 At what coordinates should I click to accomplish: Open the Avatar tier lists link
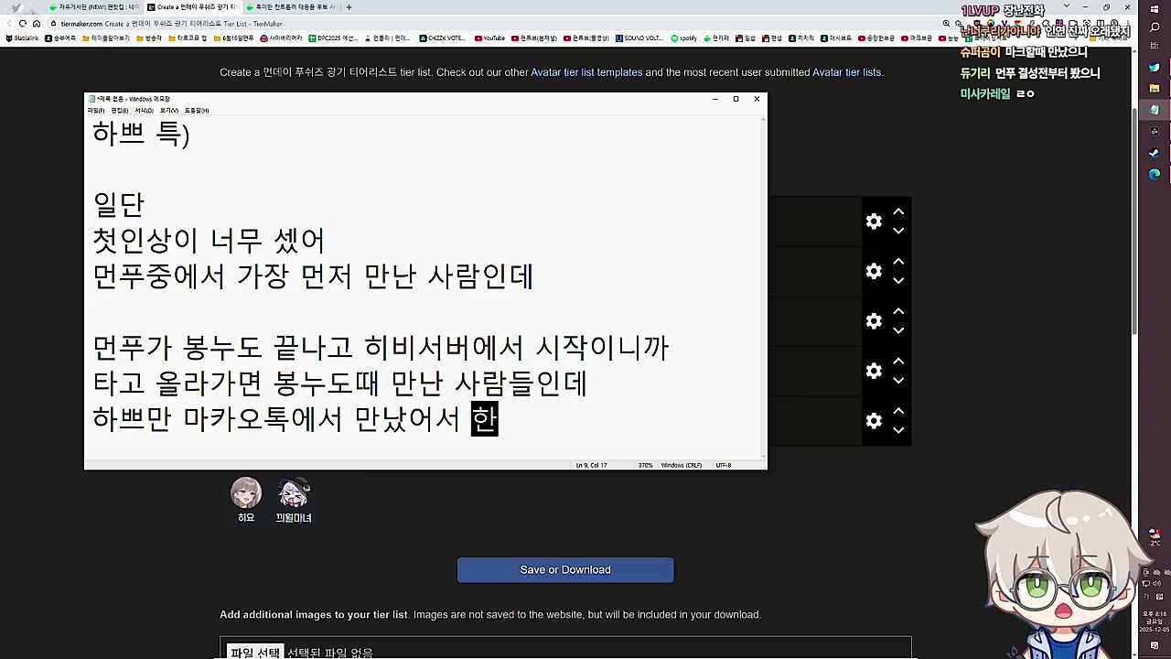(845, 72)
